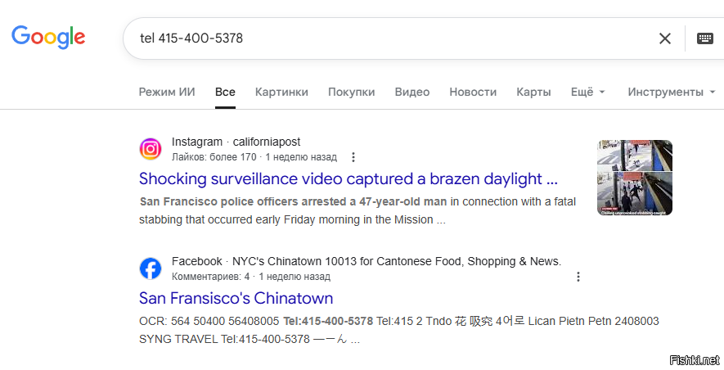Expand the Инструменты tools dropdown
724x370 pixels.
click(x=671, y=92)
